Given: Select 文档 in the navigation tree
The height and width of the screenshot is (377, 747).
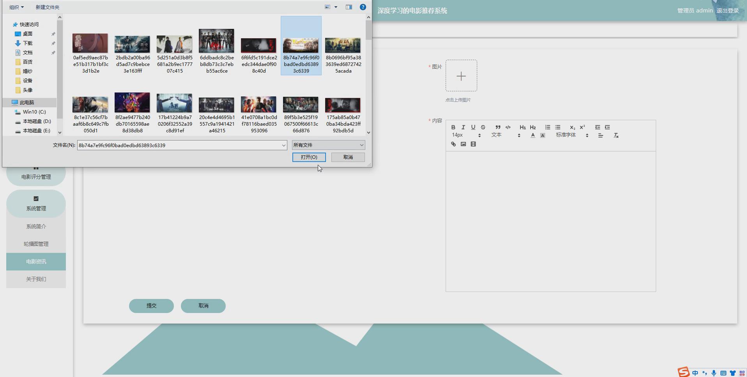Looking at the screenshot, I should pyautogui.click(x=27, y=53).
